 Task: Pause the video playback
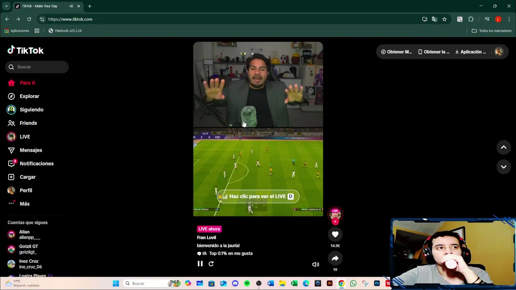200,264
